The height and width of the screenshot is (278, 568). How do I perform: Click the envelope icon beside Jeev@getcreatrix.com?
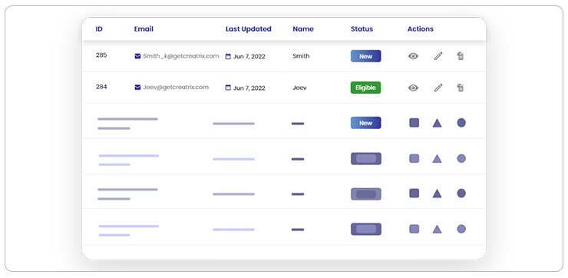click(x=137, y=88)
